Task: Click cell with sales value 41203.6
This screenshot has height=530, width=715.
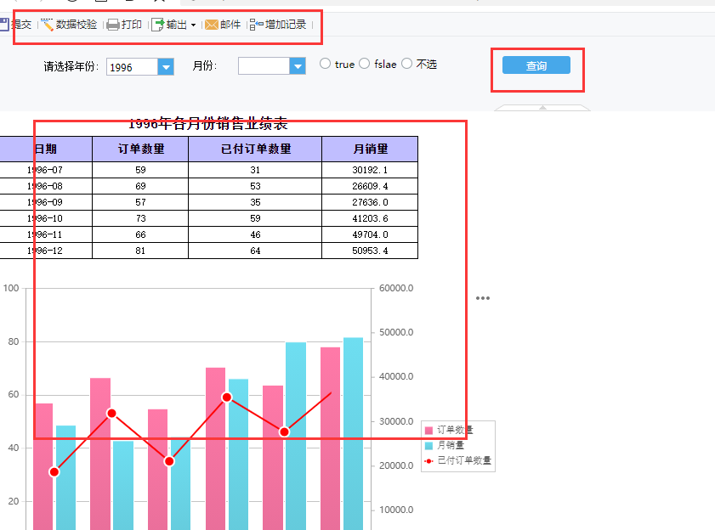Action: [x=370, y=218]
